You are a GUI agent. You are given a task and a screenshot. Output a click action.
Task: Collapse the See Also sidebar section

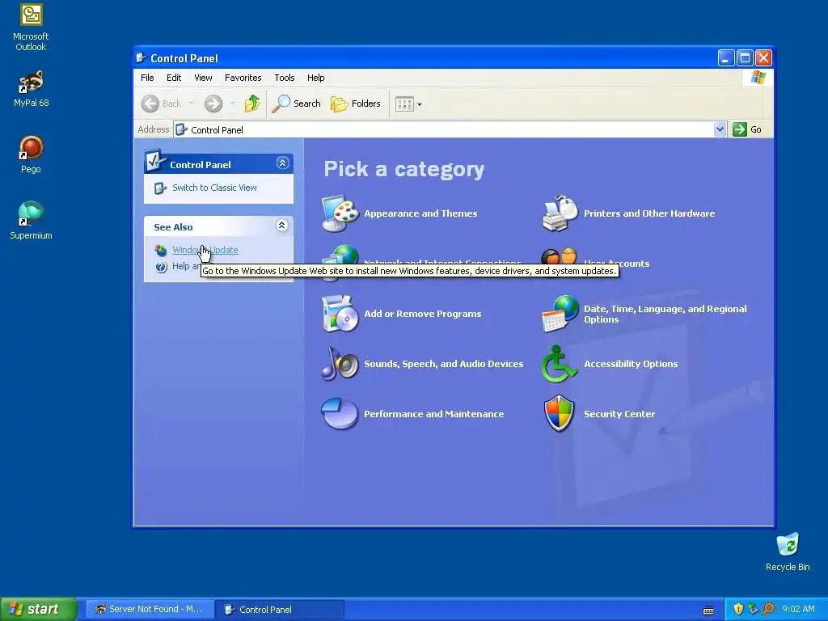[282, 226]
